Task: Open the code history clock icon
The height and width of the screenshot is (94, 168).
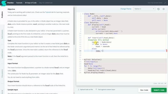Action: coord(159,9)
